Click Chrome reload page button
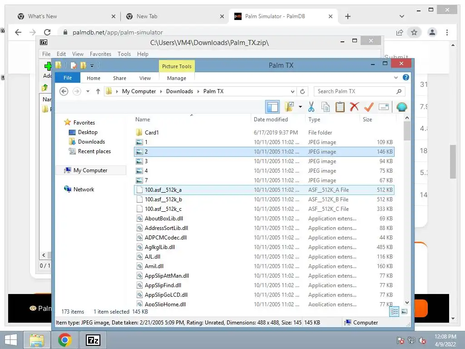The image size is (465, 349). (47, 32)
